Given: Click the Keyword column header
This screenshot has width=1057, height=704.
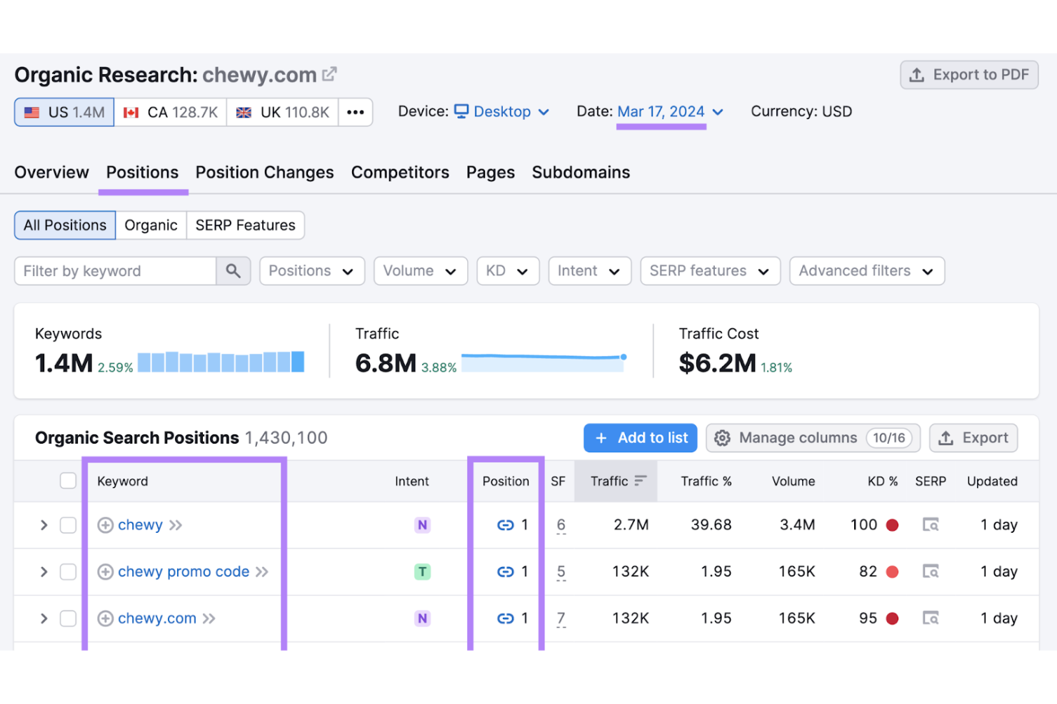Looking at the screenshot, I should (x=123, y=481).
